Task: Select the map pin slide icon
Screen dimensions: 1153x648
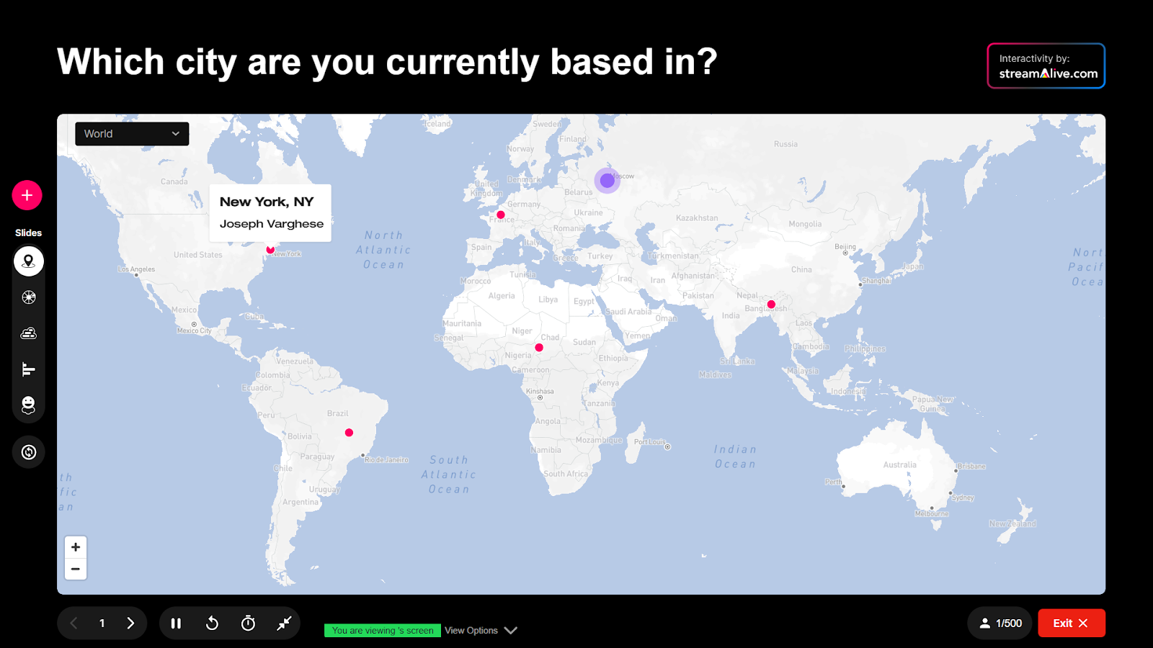Action: [x=29, y=261]
